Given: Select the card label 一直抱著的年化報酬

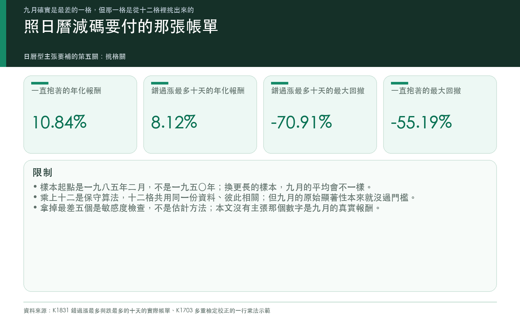Looking at the screenshot, I should (x=66, y=91).
